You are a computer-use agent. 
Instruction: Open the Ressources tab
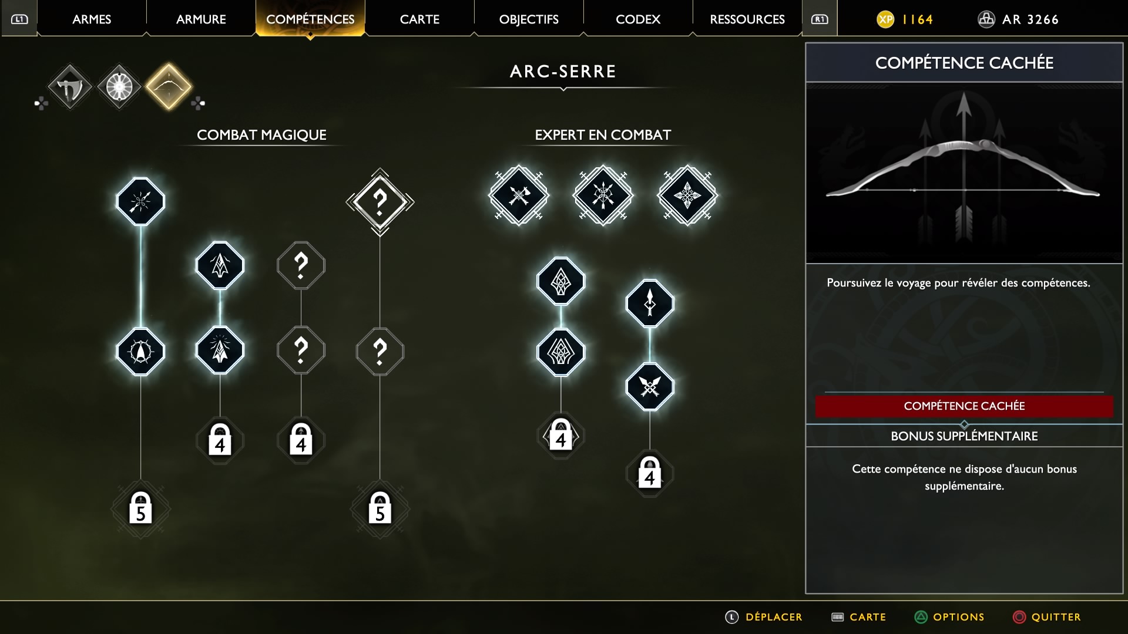[747, 19]
